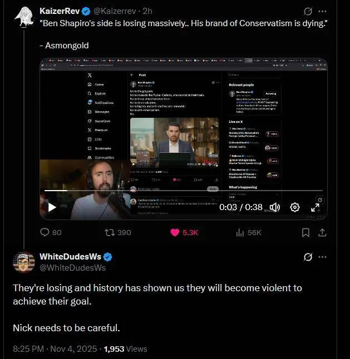Open more options menu on KaizerRev's post
This screenshot has height=359, width=350.
[x=323, y=11]
